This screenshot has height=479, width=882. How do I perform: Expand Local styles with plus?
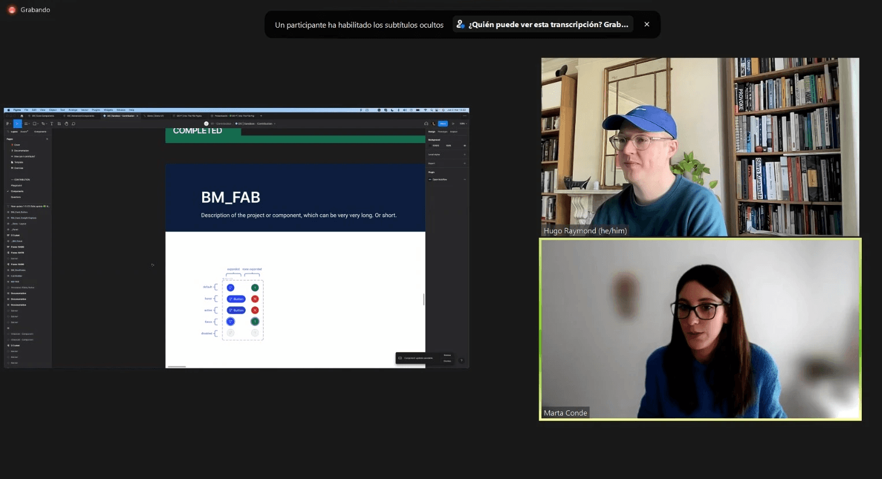[x=465, y=155]
